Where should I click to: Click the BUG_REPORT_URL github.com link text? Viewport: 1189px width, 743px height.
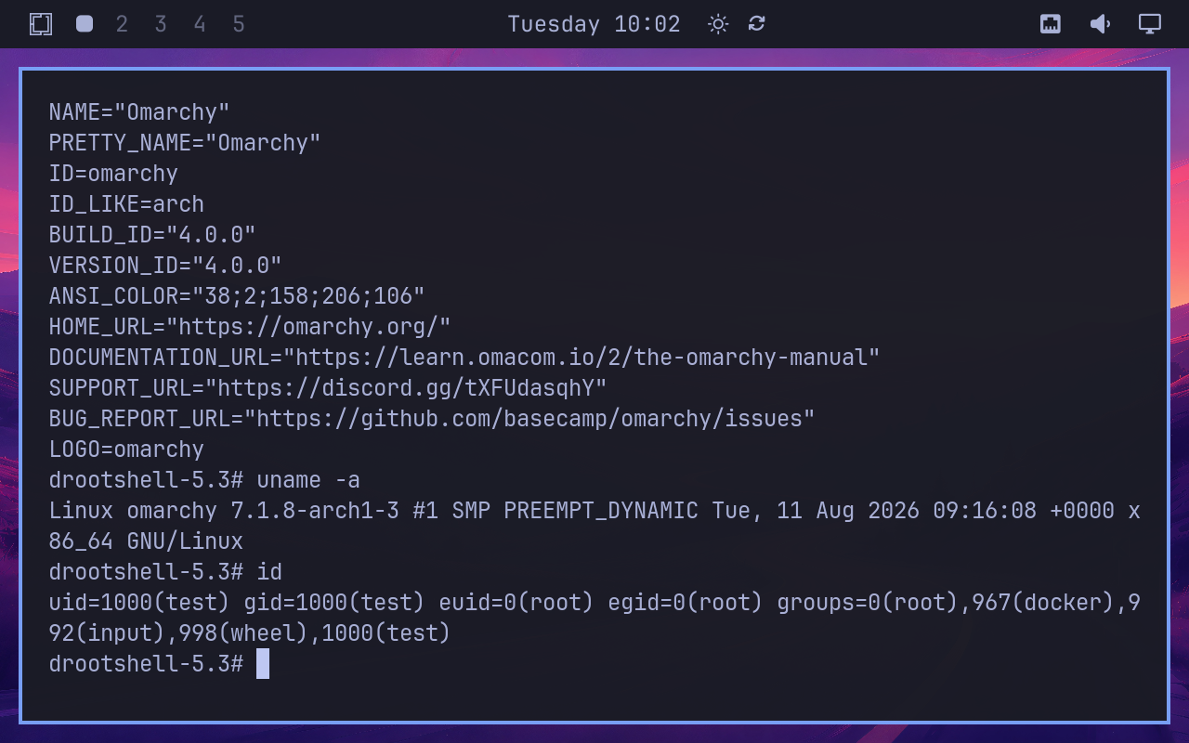coord(529,419)
